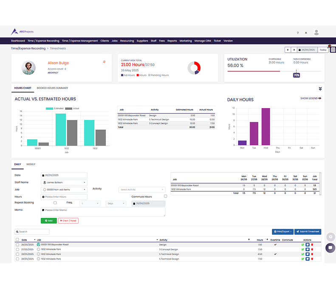Switch to the Weekly tab

[31, 164]
